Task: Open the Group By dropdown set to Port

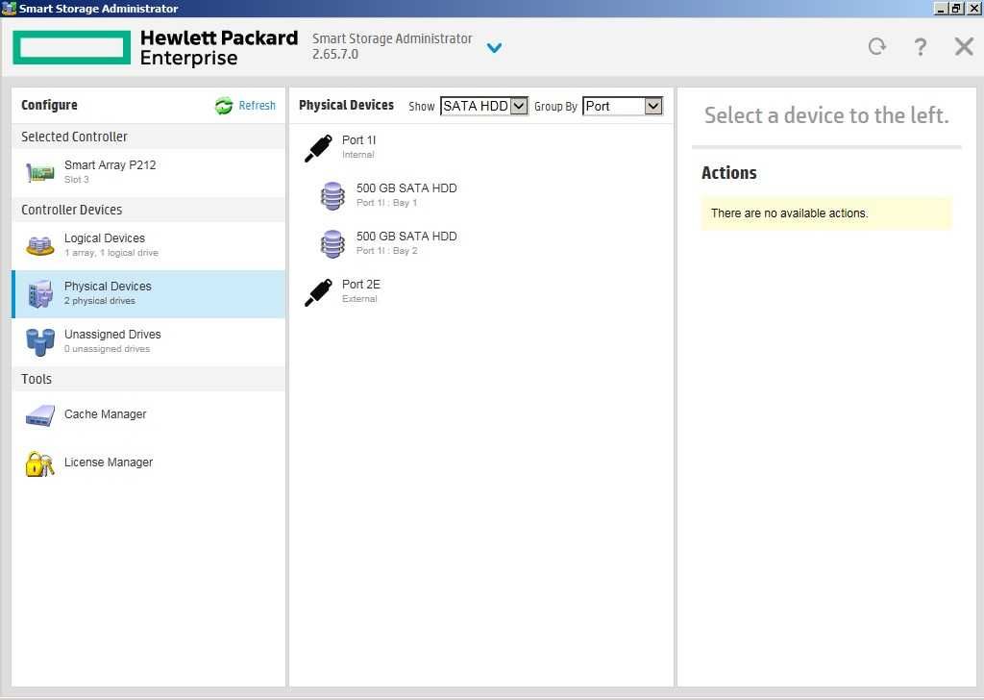Action: pos(623,106)
